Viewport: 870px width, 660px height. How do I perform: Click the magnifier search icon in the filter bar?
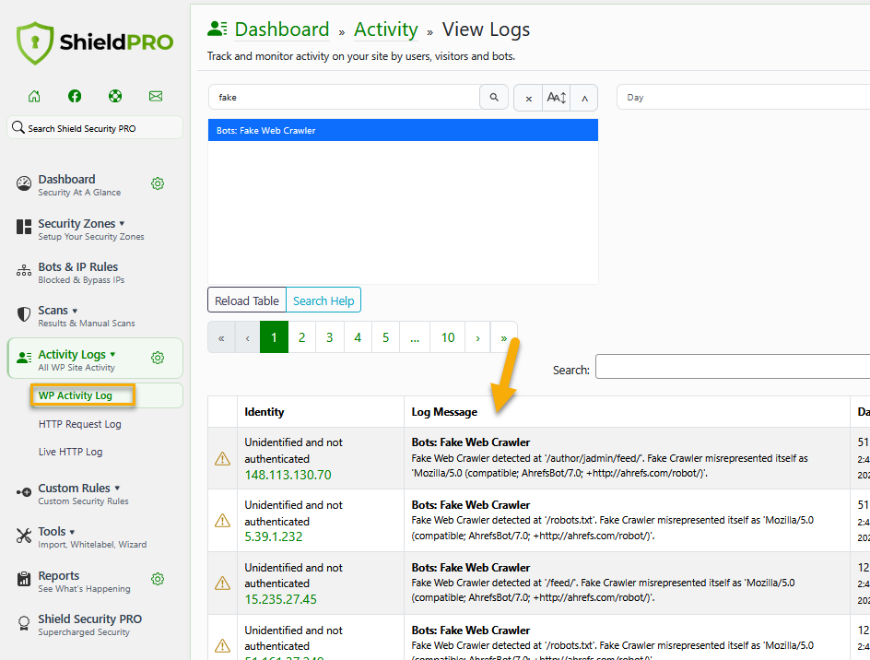coord(494,97)
